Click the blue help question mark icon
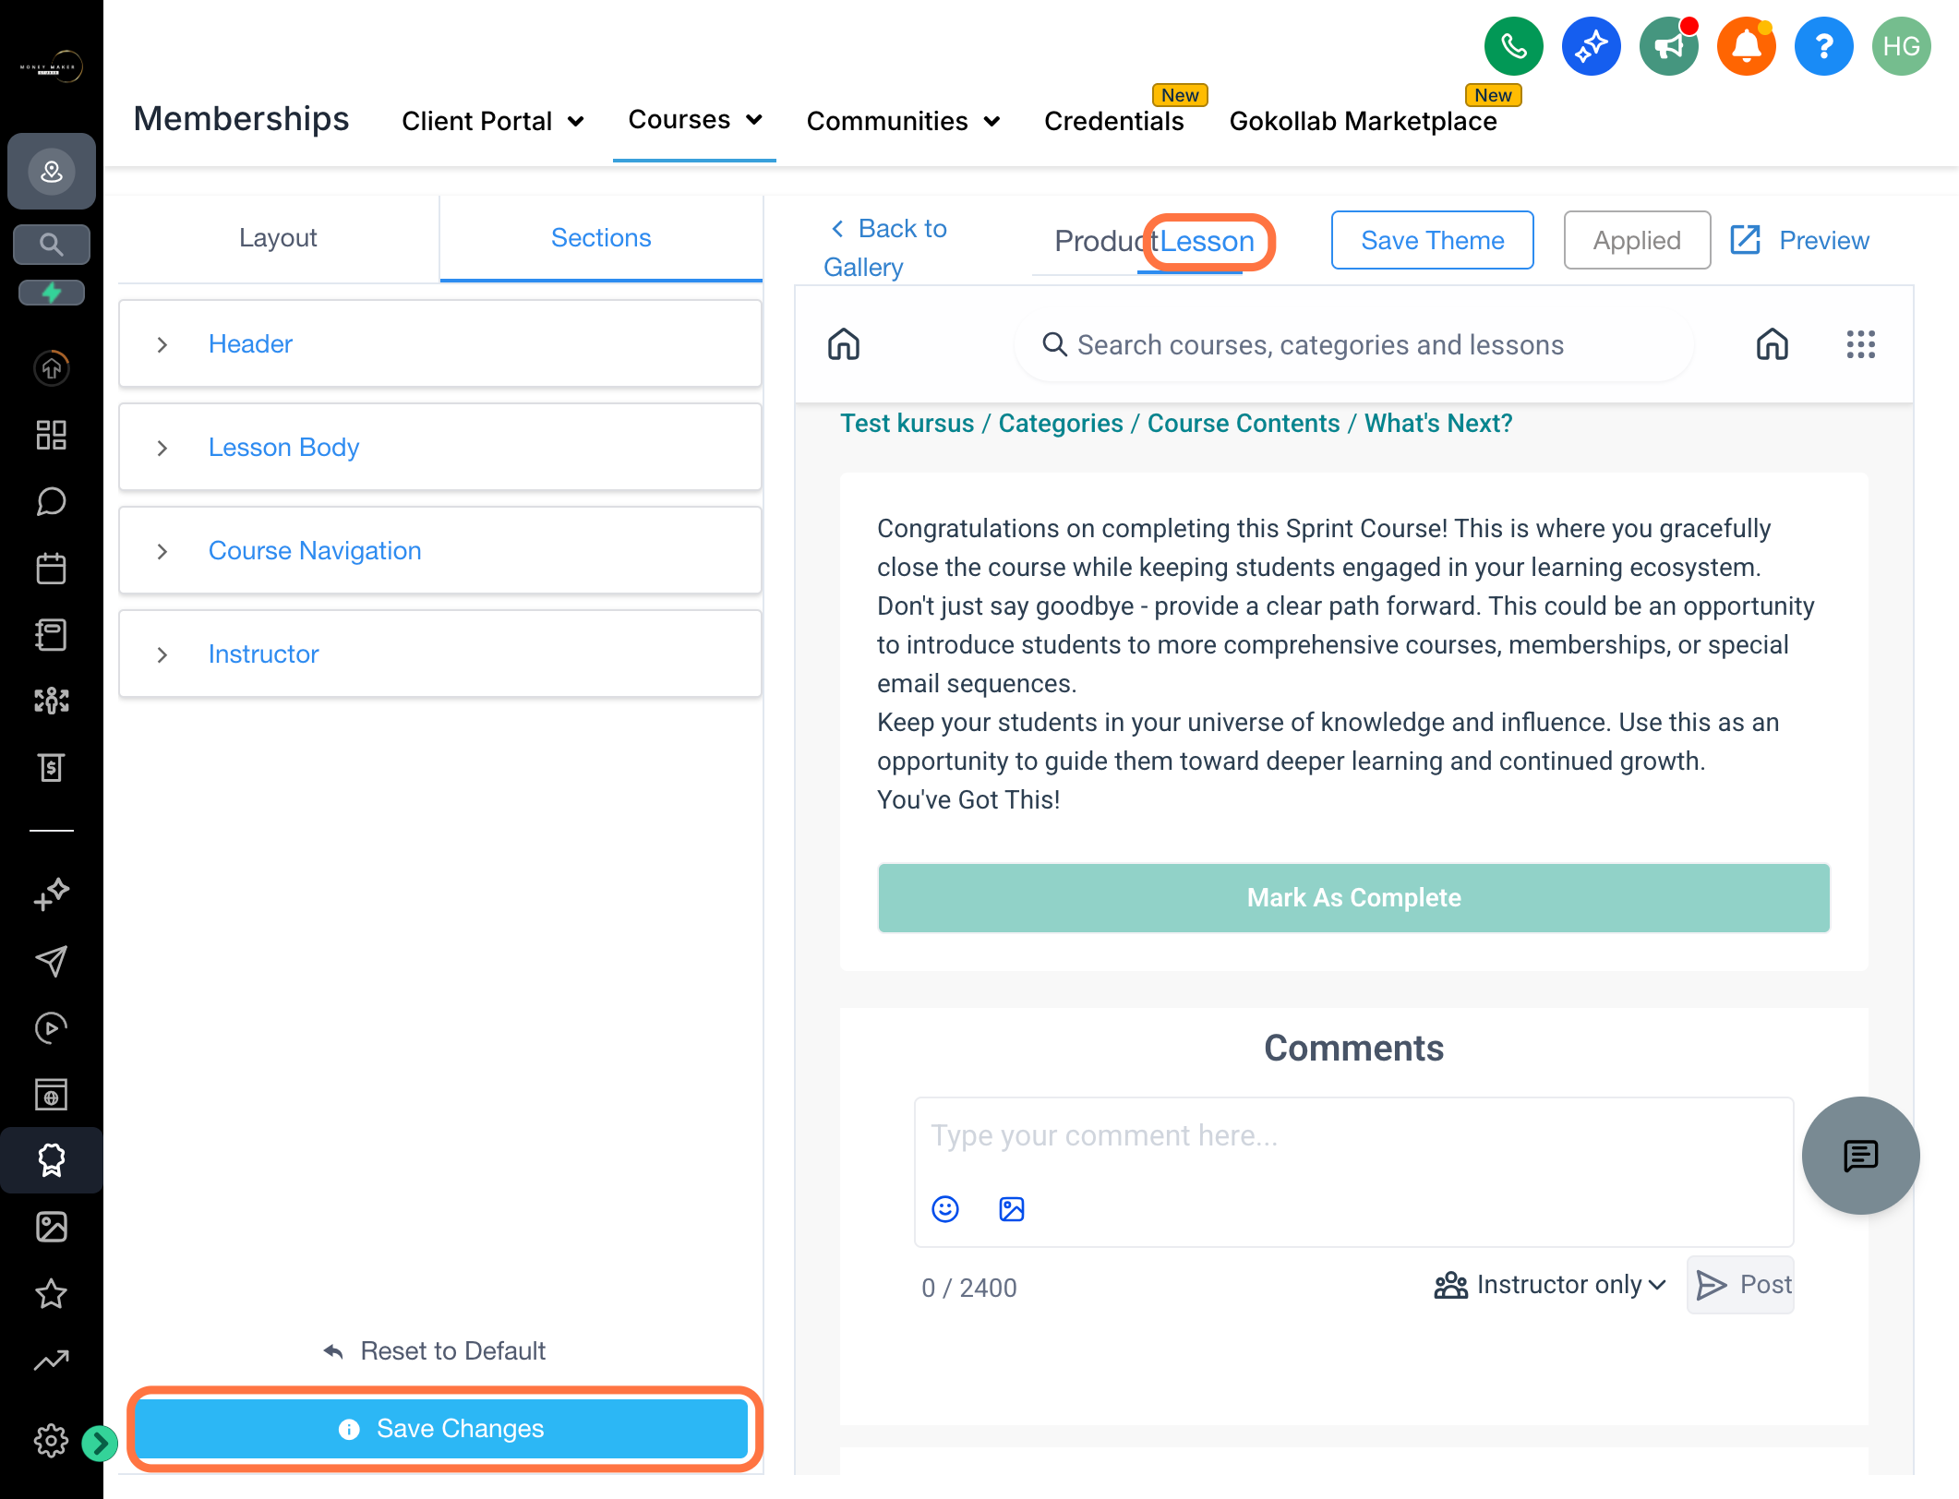 [x=1823, y=46]
